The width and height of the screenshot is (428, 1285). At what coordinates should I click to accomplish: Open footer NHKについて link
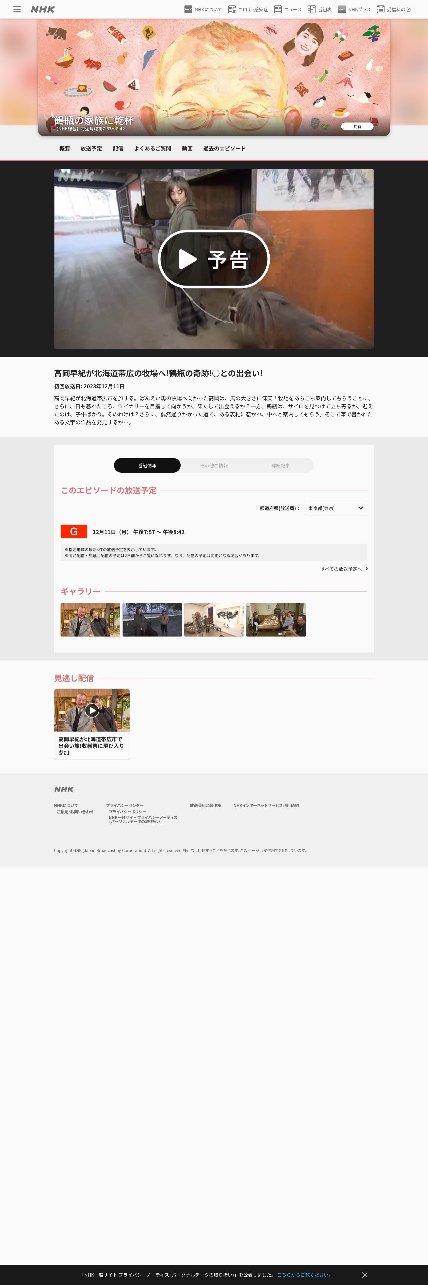tap(66, 806)
